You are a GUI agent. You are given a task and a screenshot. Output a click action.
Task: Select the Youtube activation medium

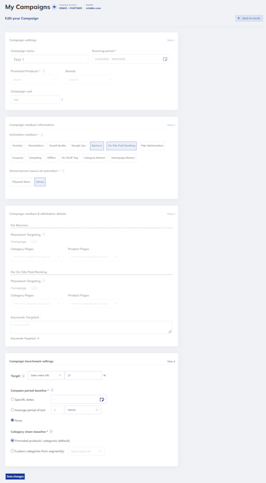pos(17,146)
